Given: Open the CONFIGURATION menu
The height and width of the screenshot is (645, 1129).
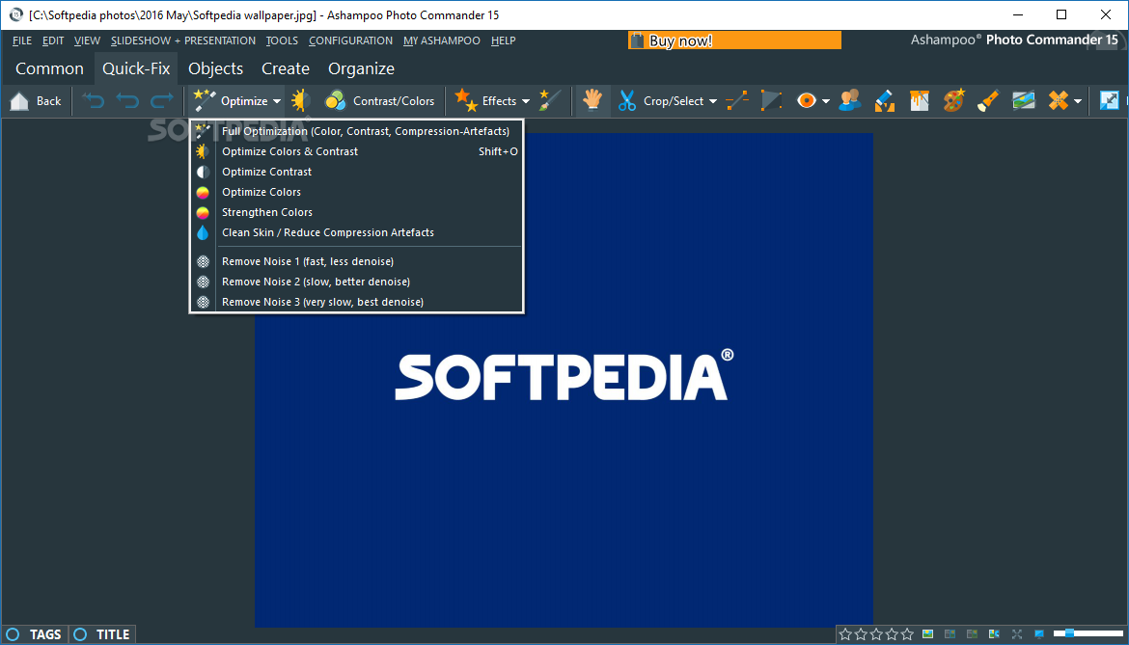Looking at the screenshot, I should [350, 41].
